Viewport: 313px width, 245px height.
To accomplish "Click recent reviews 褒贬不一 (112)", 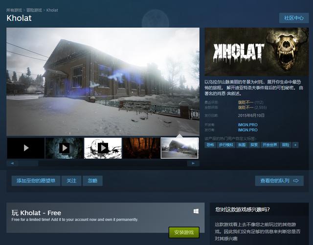I will click(250, 102).
